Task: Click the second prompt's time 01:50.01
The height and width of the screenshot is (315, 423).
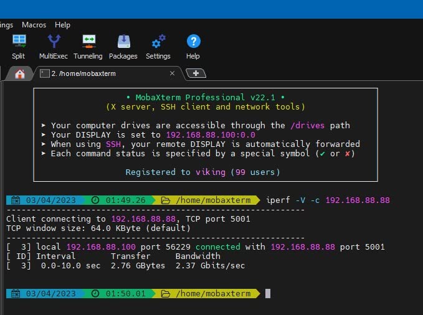Action: 125,293
